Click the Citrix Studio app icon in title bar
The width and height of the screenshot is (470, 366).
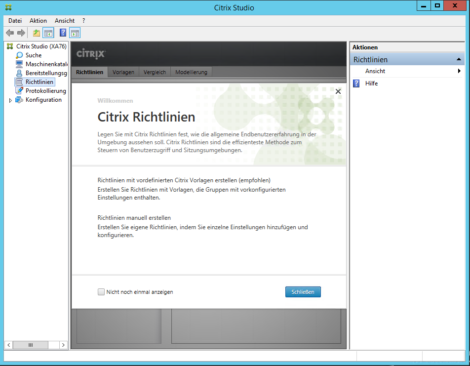pyautogui.click(x=8, y=7)
